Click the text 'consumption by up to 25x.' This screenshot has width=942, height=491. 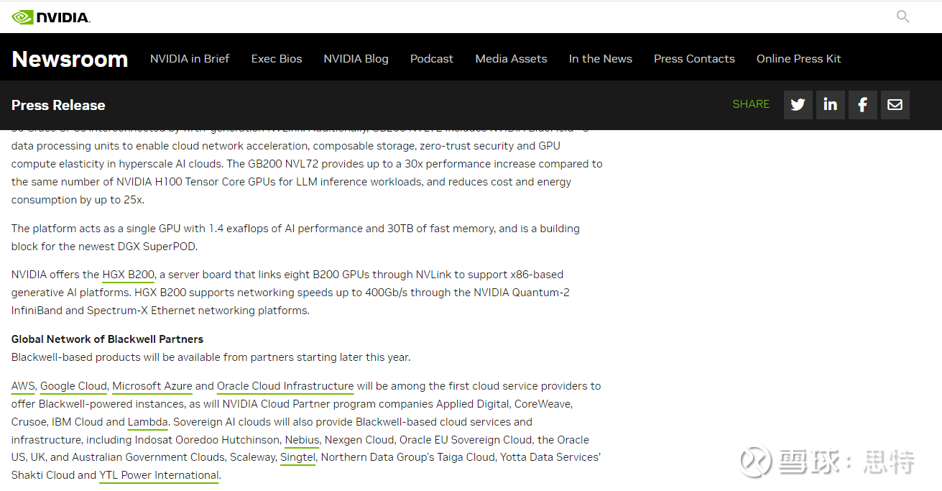78,200
